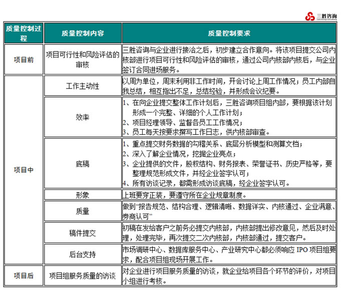Click text starting 做到“报告规范、结构合理
Screen dimensions: 341x290
pyautogui.click(x=229, y=211)
